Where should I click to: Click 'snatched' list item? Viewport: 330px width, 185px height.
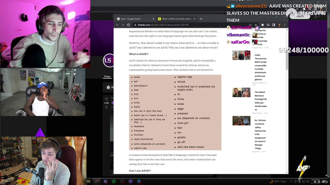click(x=196, y=88)
